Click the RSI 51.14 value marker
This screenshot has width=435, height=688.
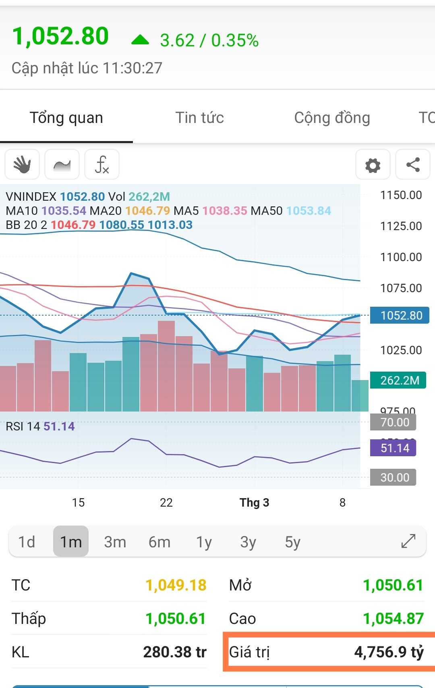pyautogui.click(x=393, y=448)
